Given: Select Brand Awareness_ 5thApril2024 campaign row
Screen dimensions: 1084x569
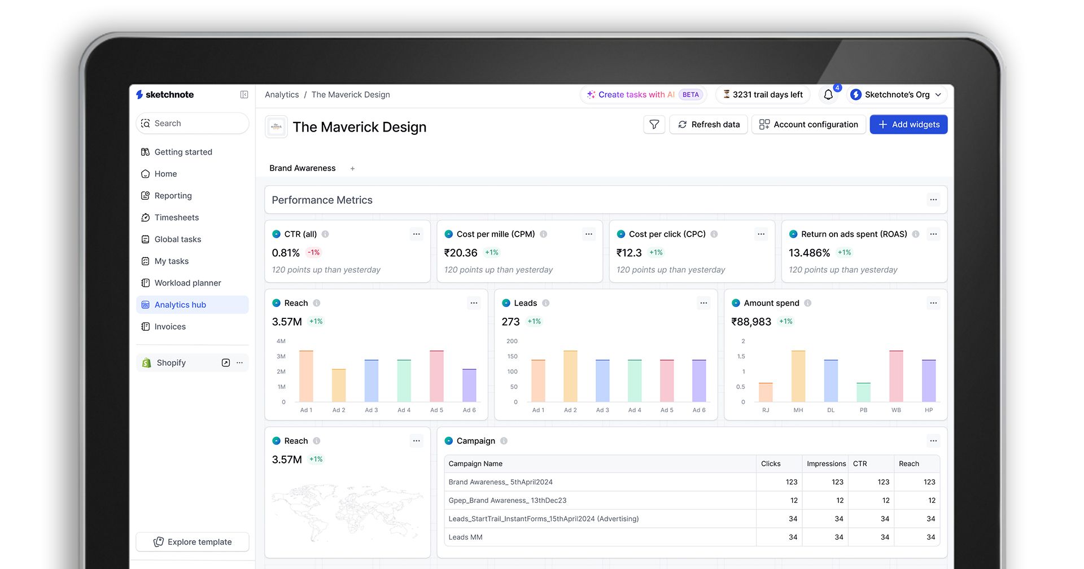Looking at the screenshot, I should [x=692, y=482].
